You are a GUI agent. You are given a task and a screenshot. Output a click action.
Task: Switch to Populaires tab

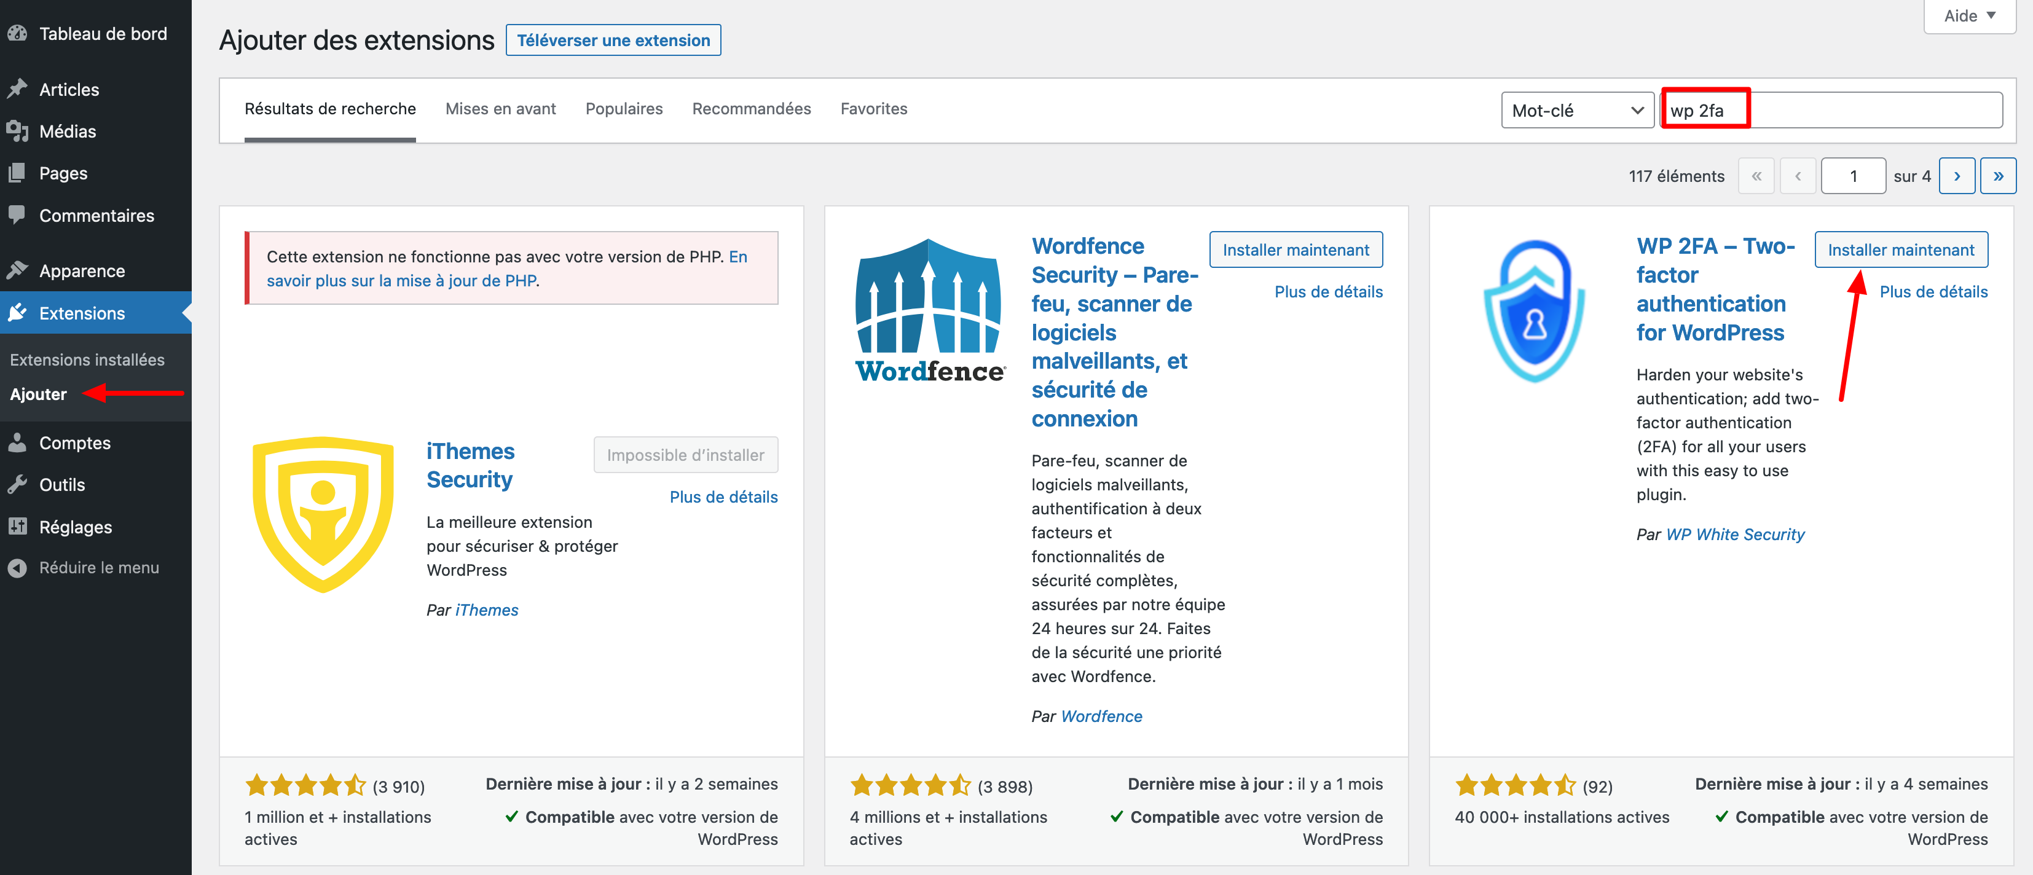[623, 109]
